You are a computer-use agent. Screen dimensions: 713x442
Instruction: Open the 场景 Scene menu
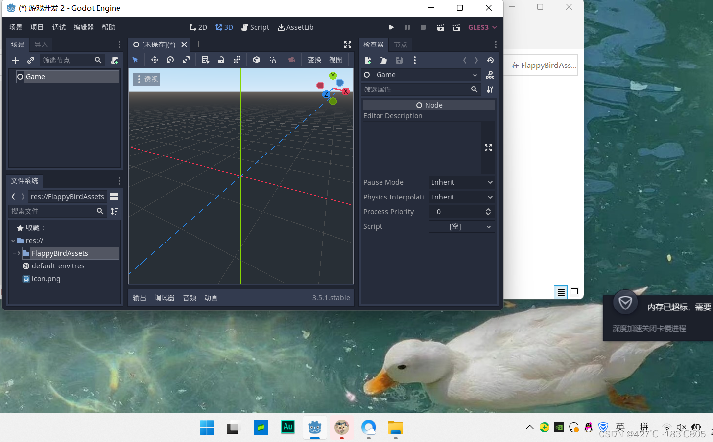pyautogui.click(x=16, y=27)
